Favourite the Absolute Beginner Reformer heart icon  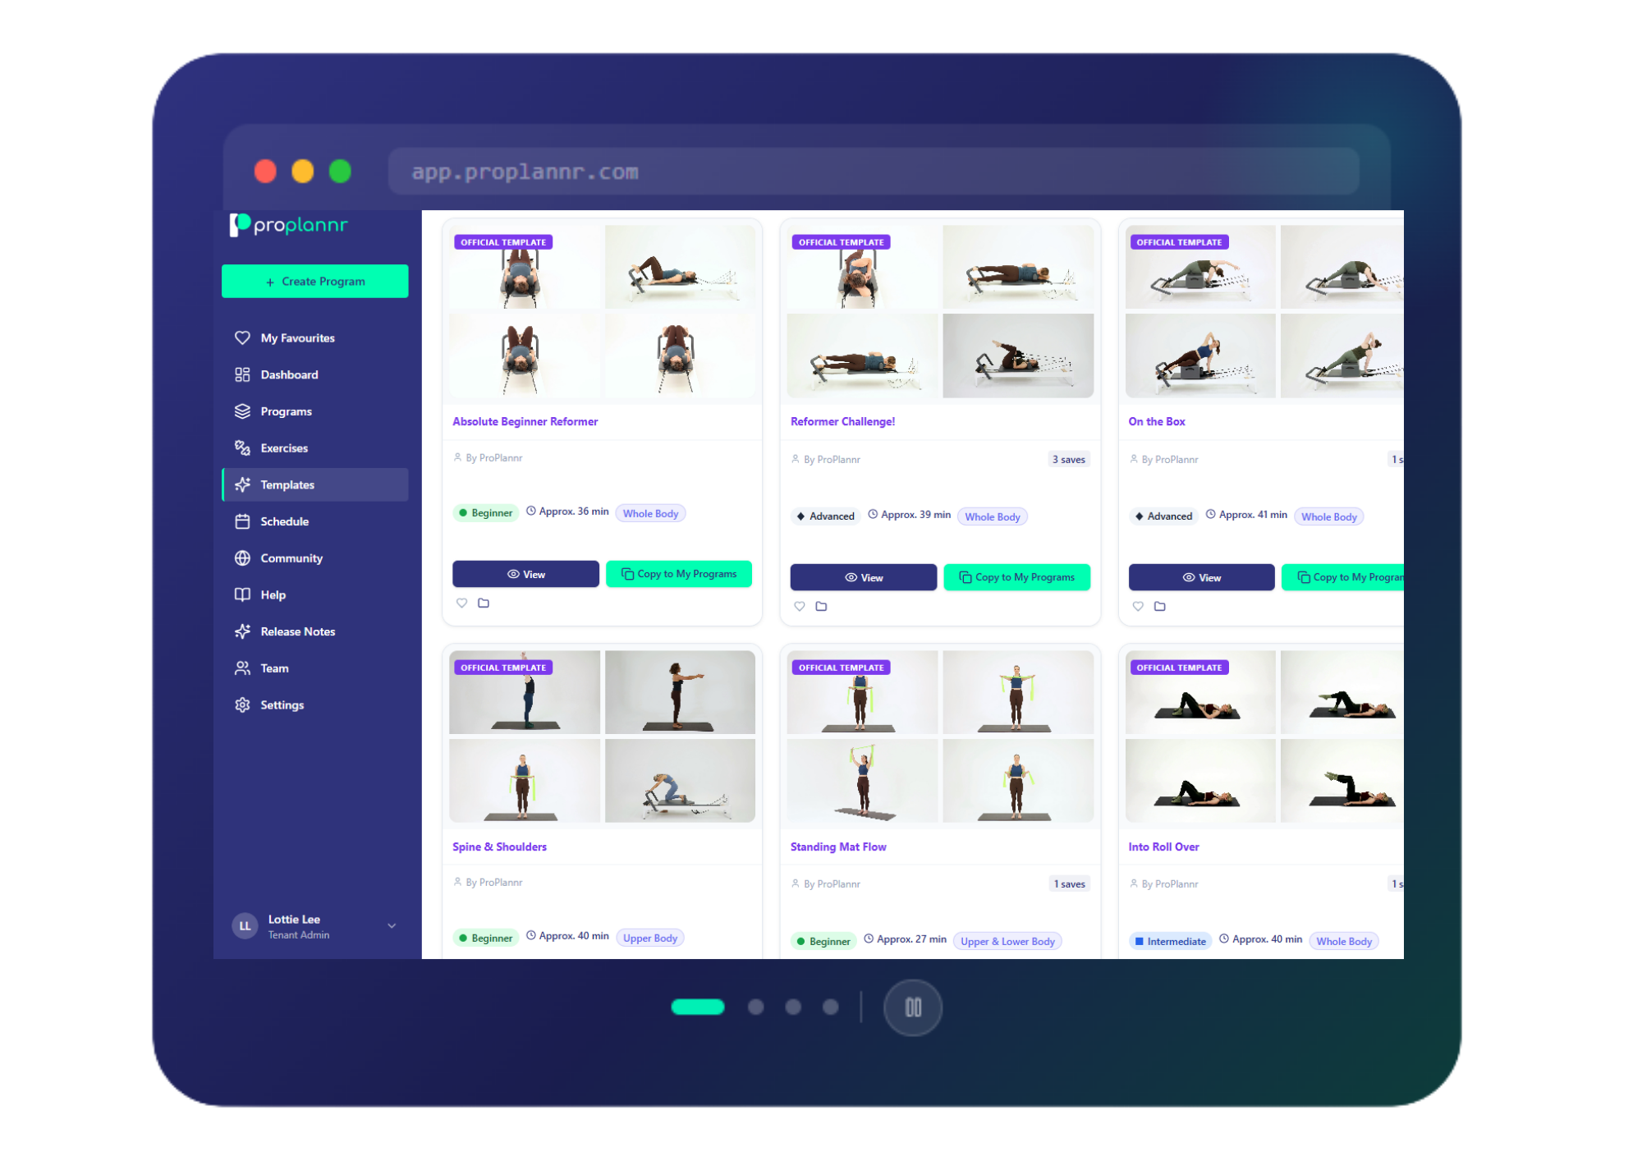coord(461,603)
